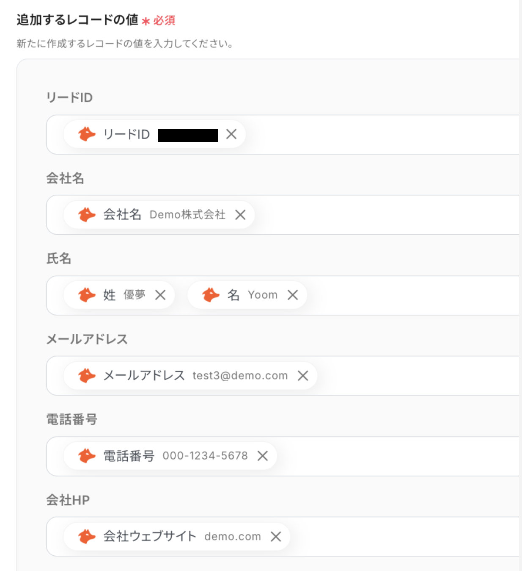Remove the 電話番号 000-1234-5678 tag
Viewport: 522px width, 571px height.
[263, 456]
